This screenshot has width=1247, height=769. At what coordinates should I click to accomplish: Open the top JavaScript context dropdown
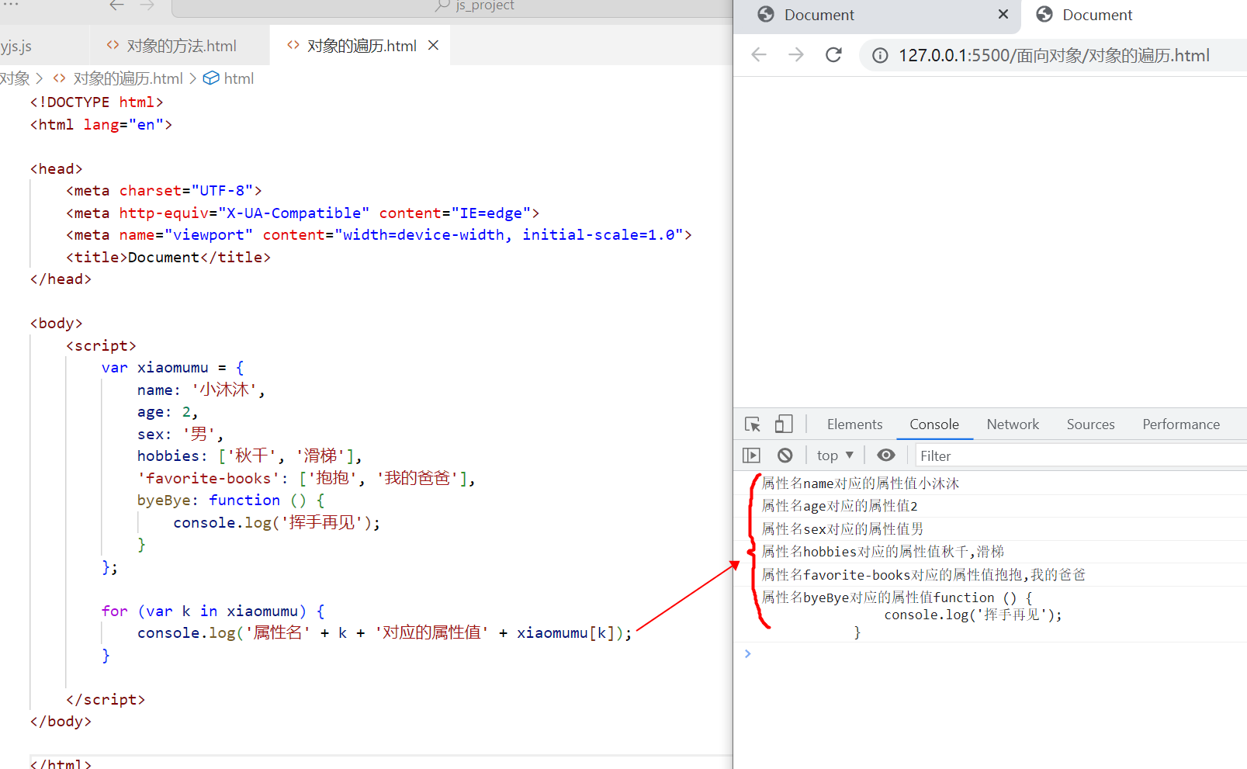[835, 456]
